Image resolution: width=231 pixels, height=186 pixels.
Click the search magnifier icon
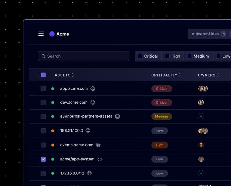pos(43,56)
